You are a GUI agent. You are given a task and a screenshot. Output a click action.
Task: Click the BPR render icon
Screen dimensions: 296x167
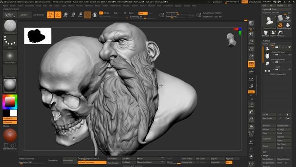(x=251, y=23)
